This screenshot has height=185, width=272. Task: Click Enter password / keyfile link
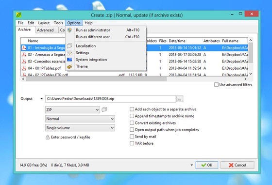point(70,137)
